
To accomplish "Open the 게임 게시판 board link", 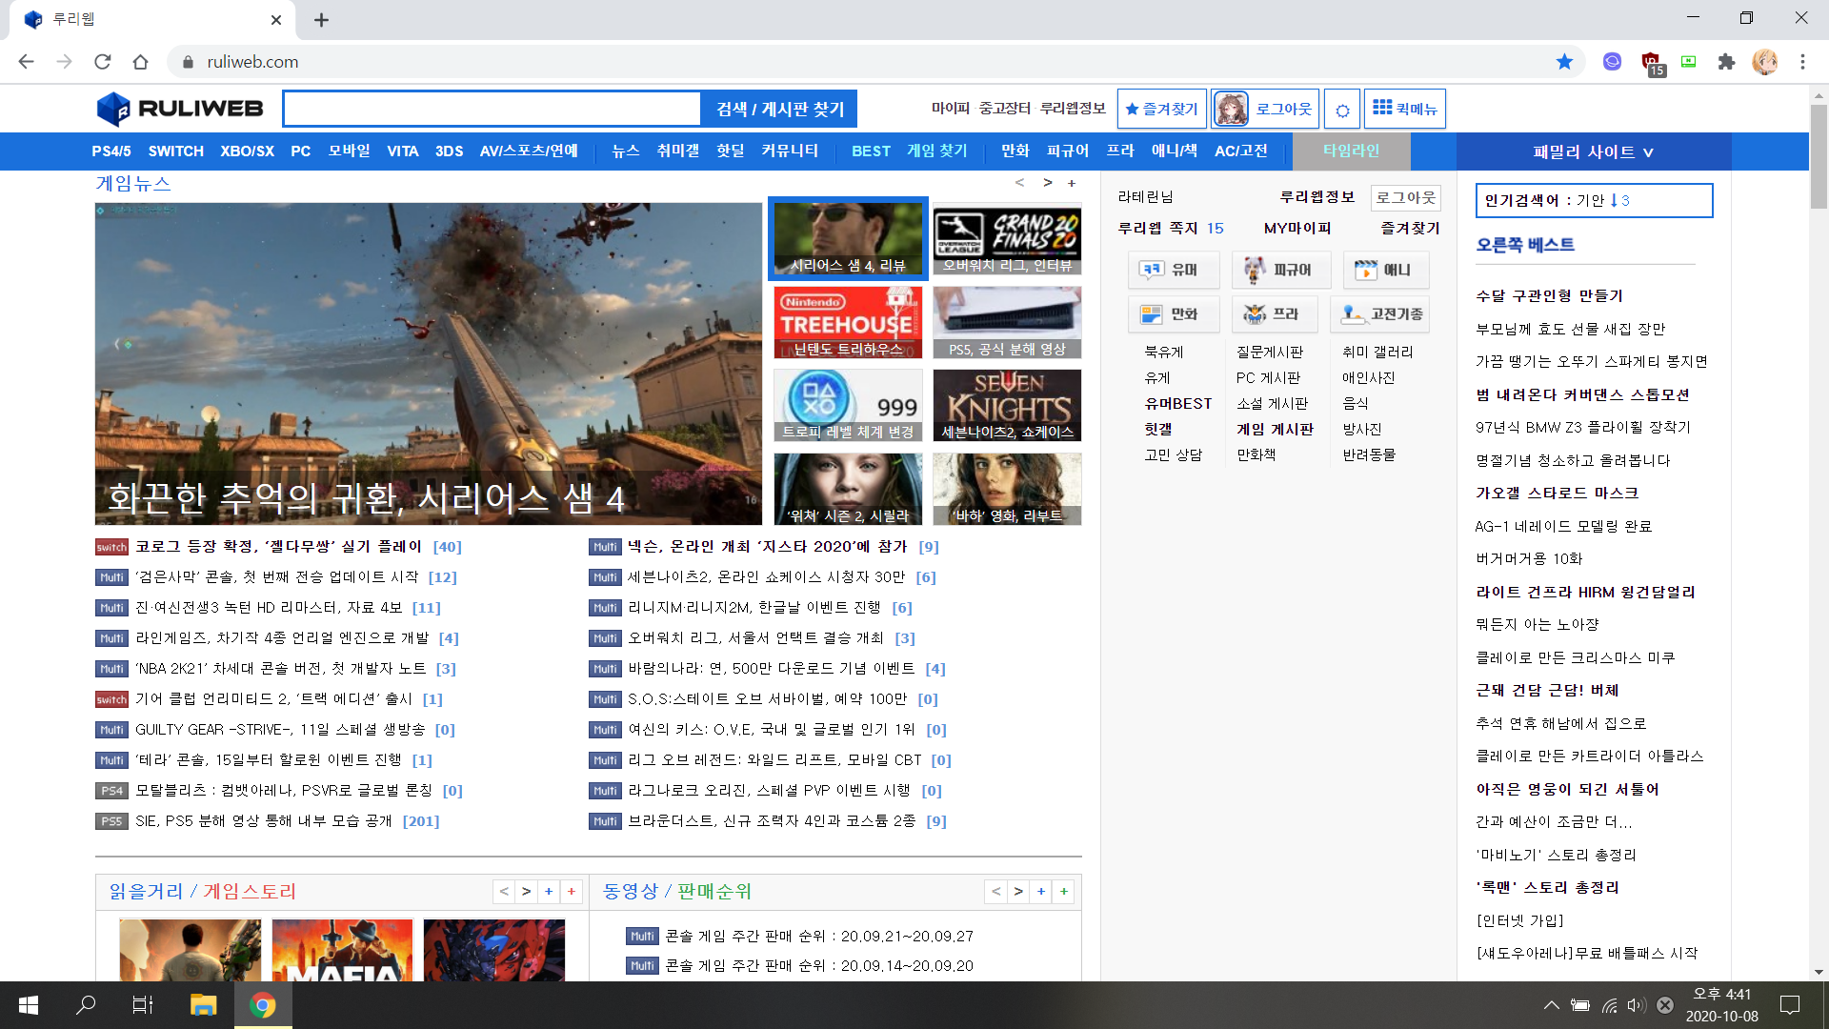I will (x=1275, y=430).
